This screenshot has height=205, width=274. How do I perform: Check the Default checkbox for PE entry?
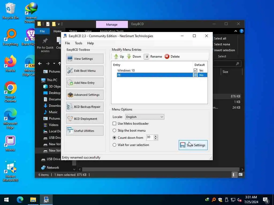coord(195,75)
